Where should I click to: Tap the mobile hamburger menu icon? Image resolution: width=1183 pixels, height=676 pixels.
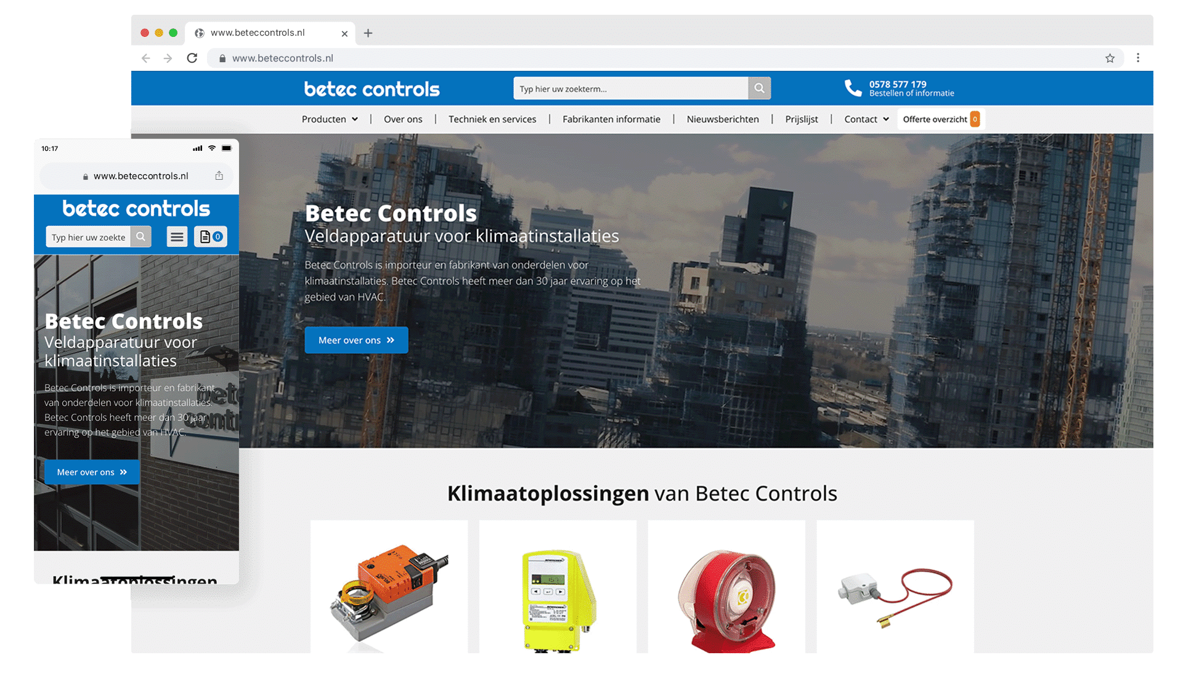coord(177,237)
